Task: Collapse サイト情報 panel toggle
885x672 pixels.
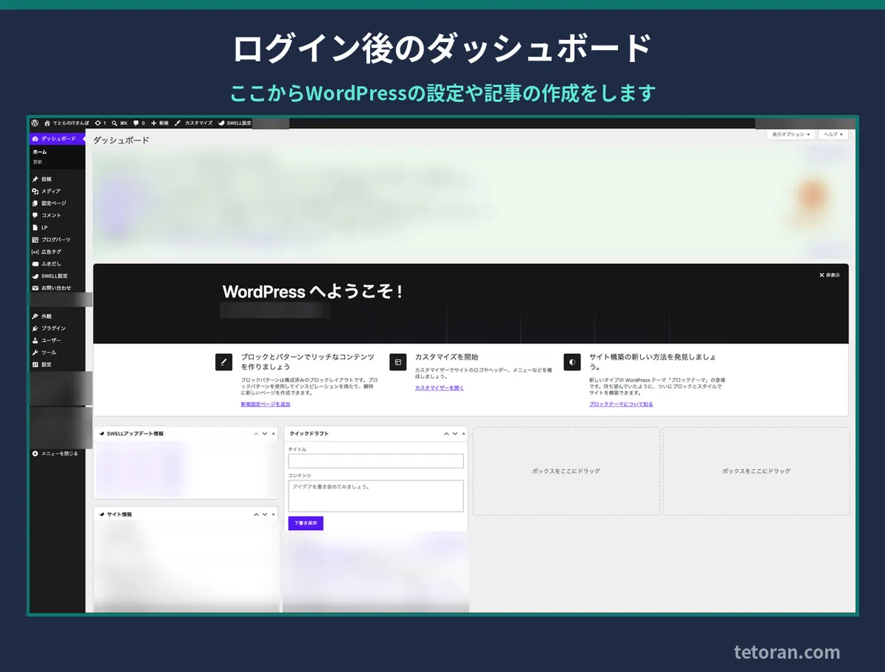Action: 274,514
